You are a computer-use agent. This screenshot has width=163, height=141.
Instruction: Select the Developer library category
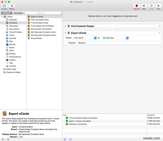click(x=14, y=26)
